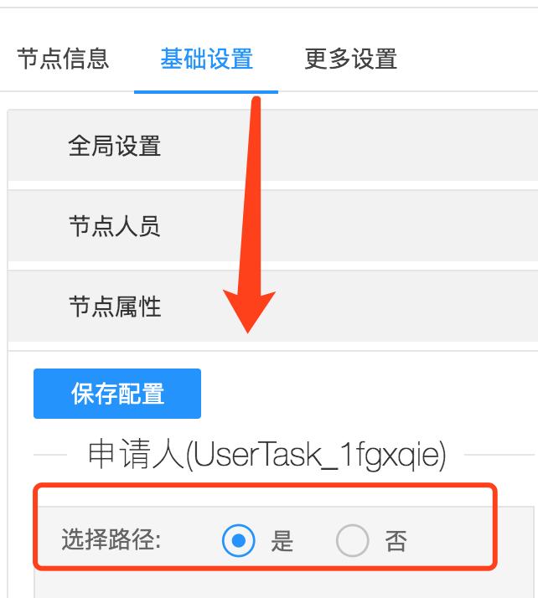This screenshot has width=538, height=598.
Task: Click the 保存配置 button
Action: coord(117,394)
